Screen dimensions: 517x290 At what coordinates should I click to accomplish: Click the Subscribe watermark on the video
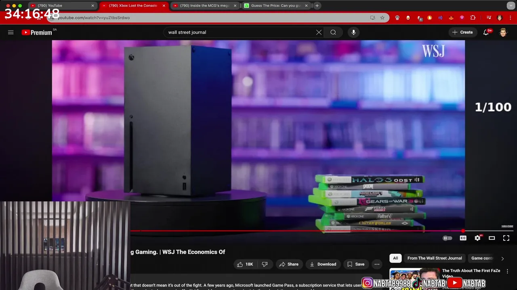[x=507, y=226]
